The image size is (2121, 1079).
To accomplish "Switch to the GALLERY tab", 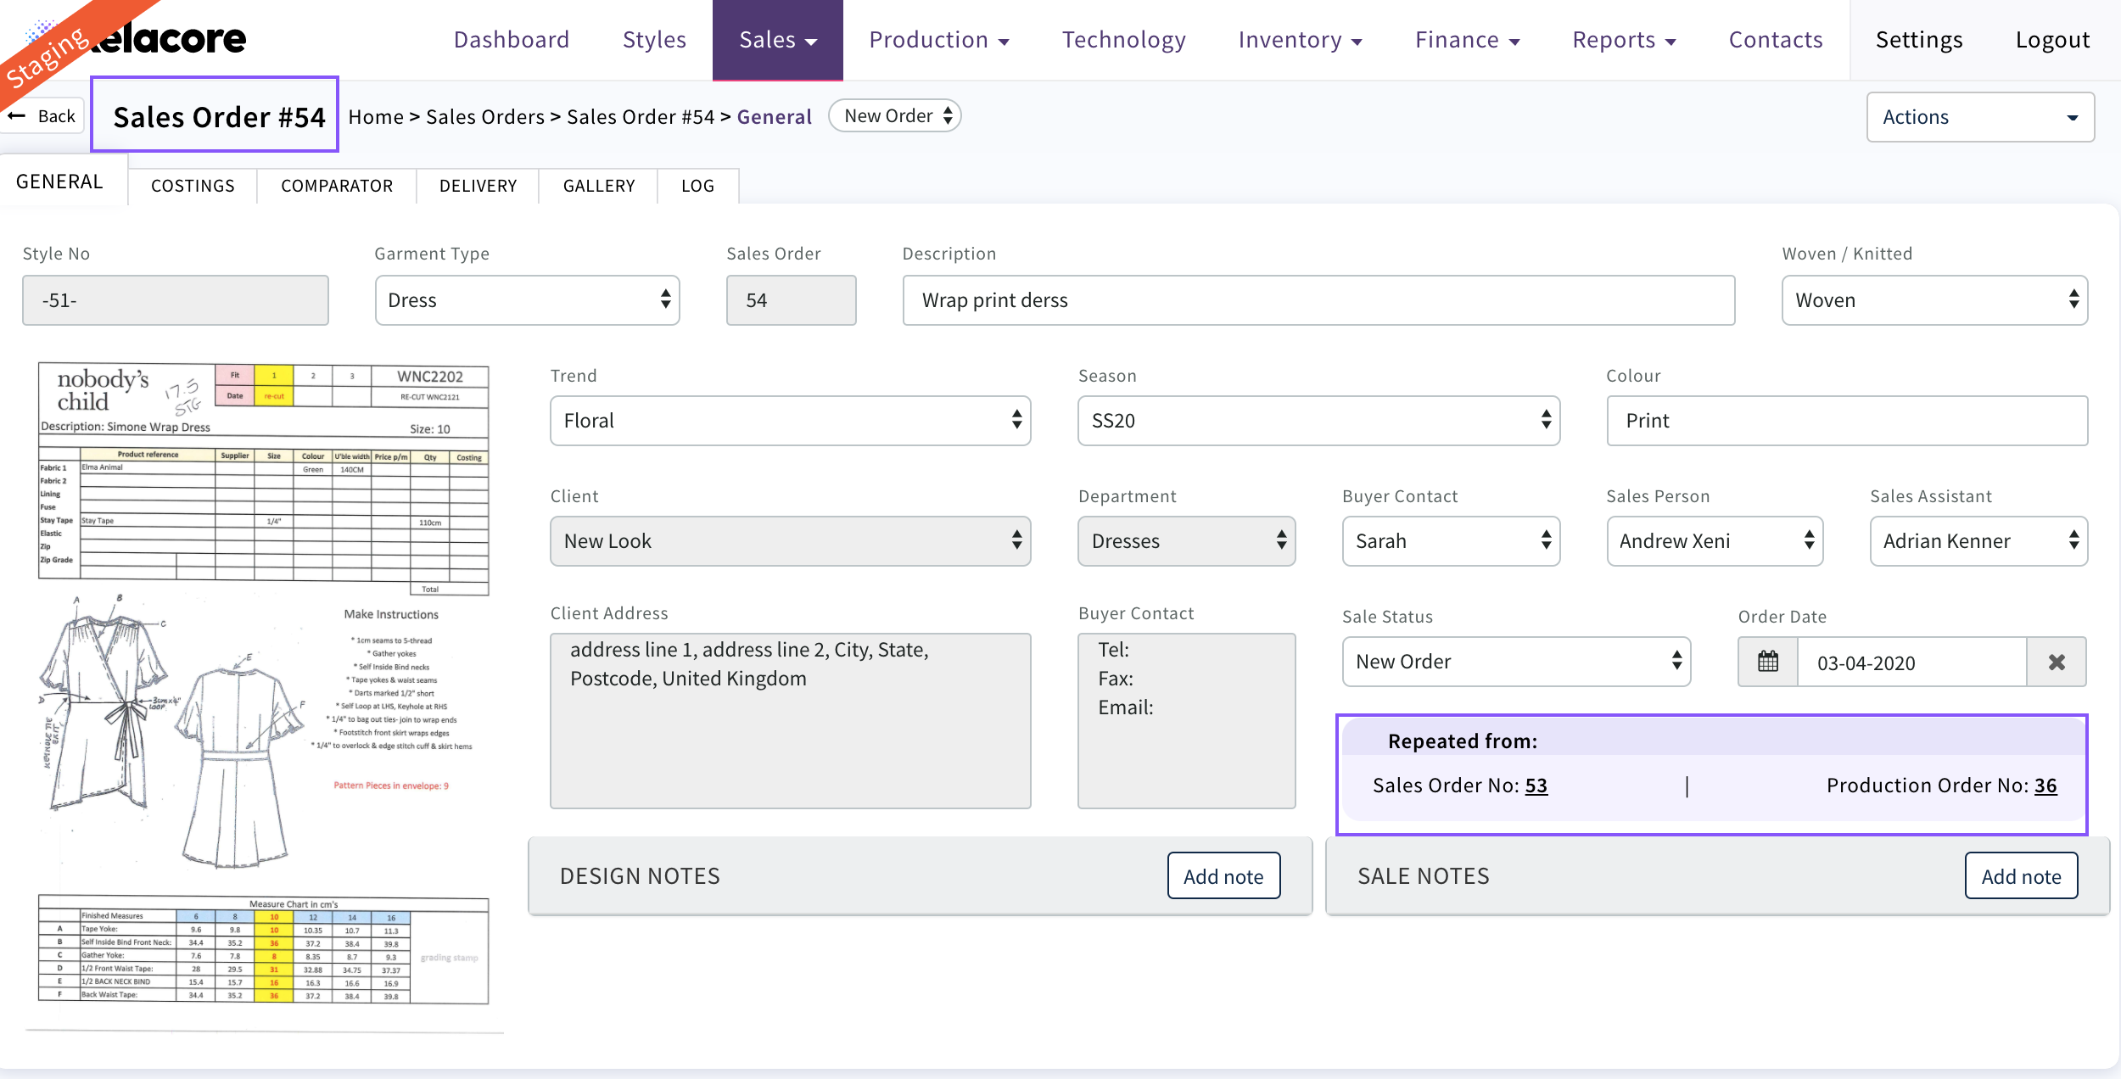I will [598, 186].
